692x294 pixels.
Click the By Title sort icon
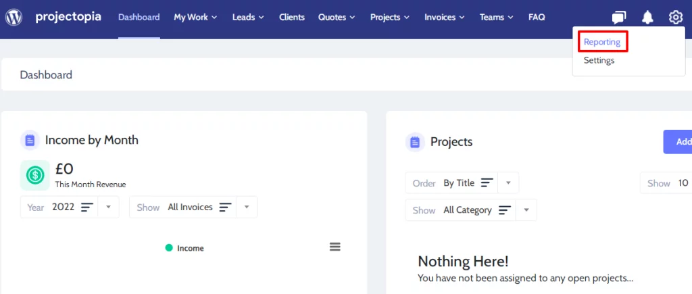pos(487,182)
